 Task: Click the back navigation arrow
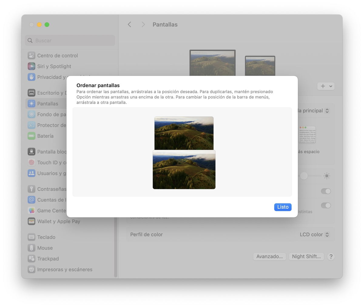click(x=129, y=24)
